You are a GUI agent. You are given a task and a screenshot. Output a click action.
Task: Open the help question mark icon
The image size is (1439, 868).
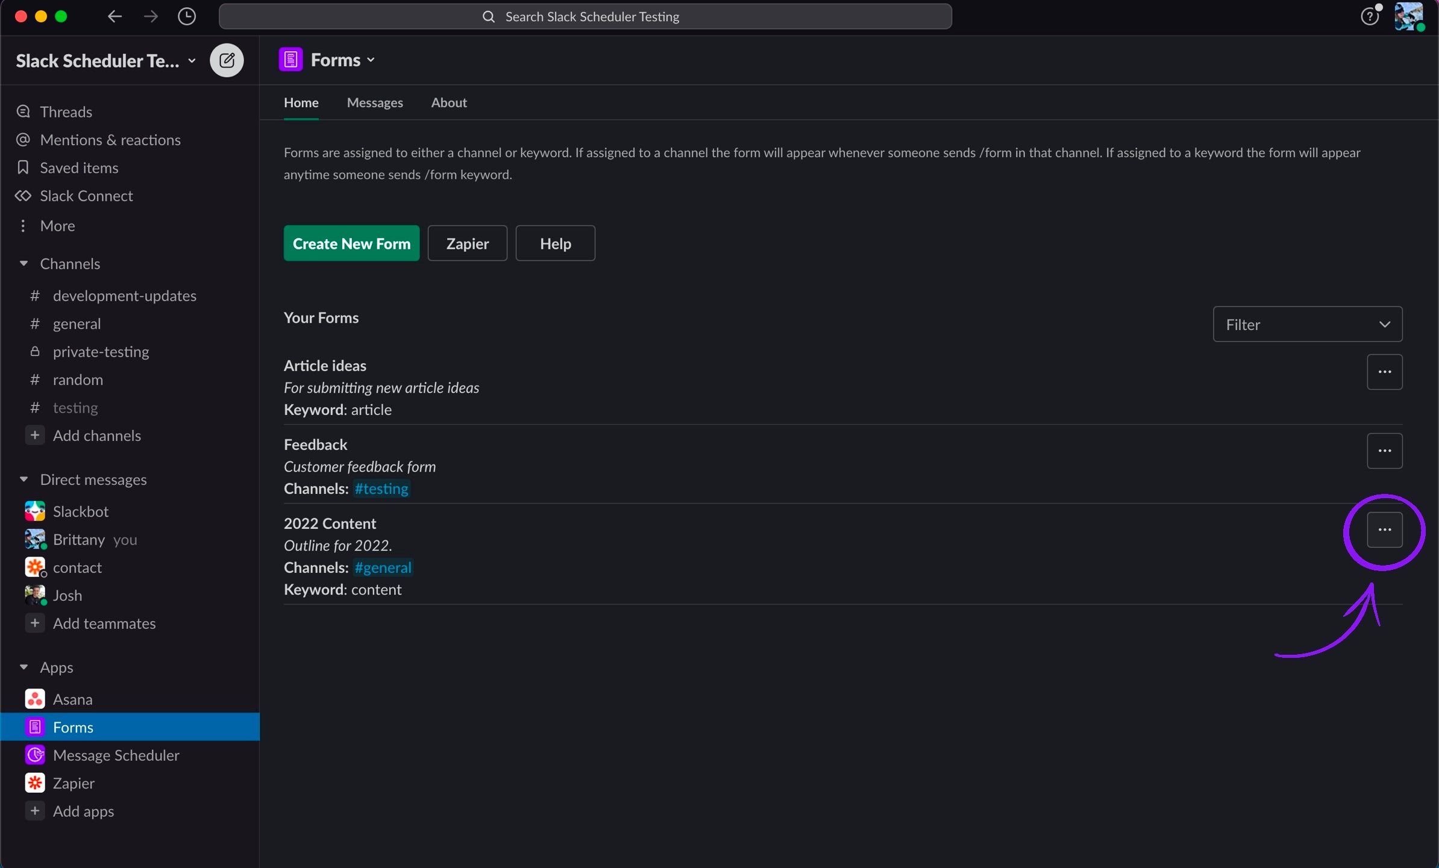[x=1370, y=16]
